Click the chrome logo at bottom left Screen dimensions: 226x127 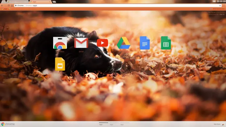[x=8, y=124]
